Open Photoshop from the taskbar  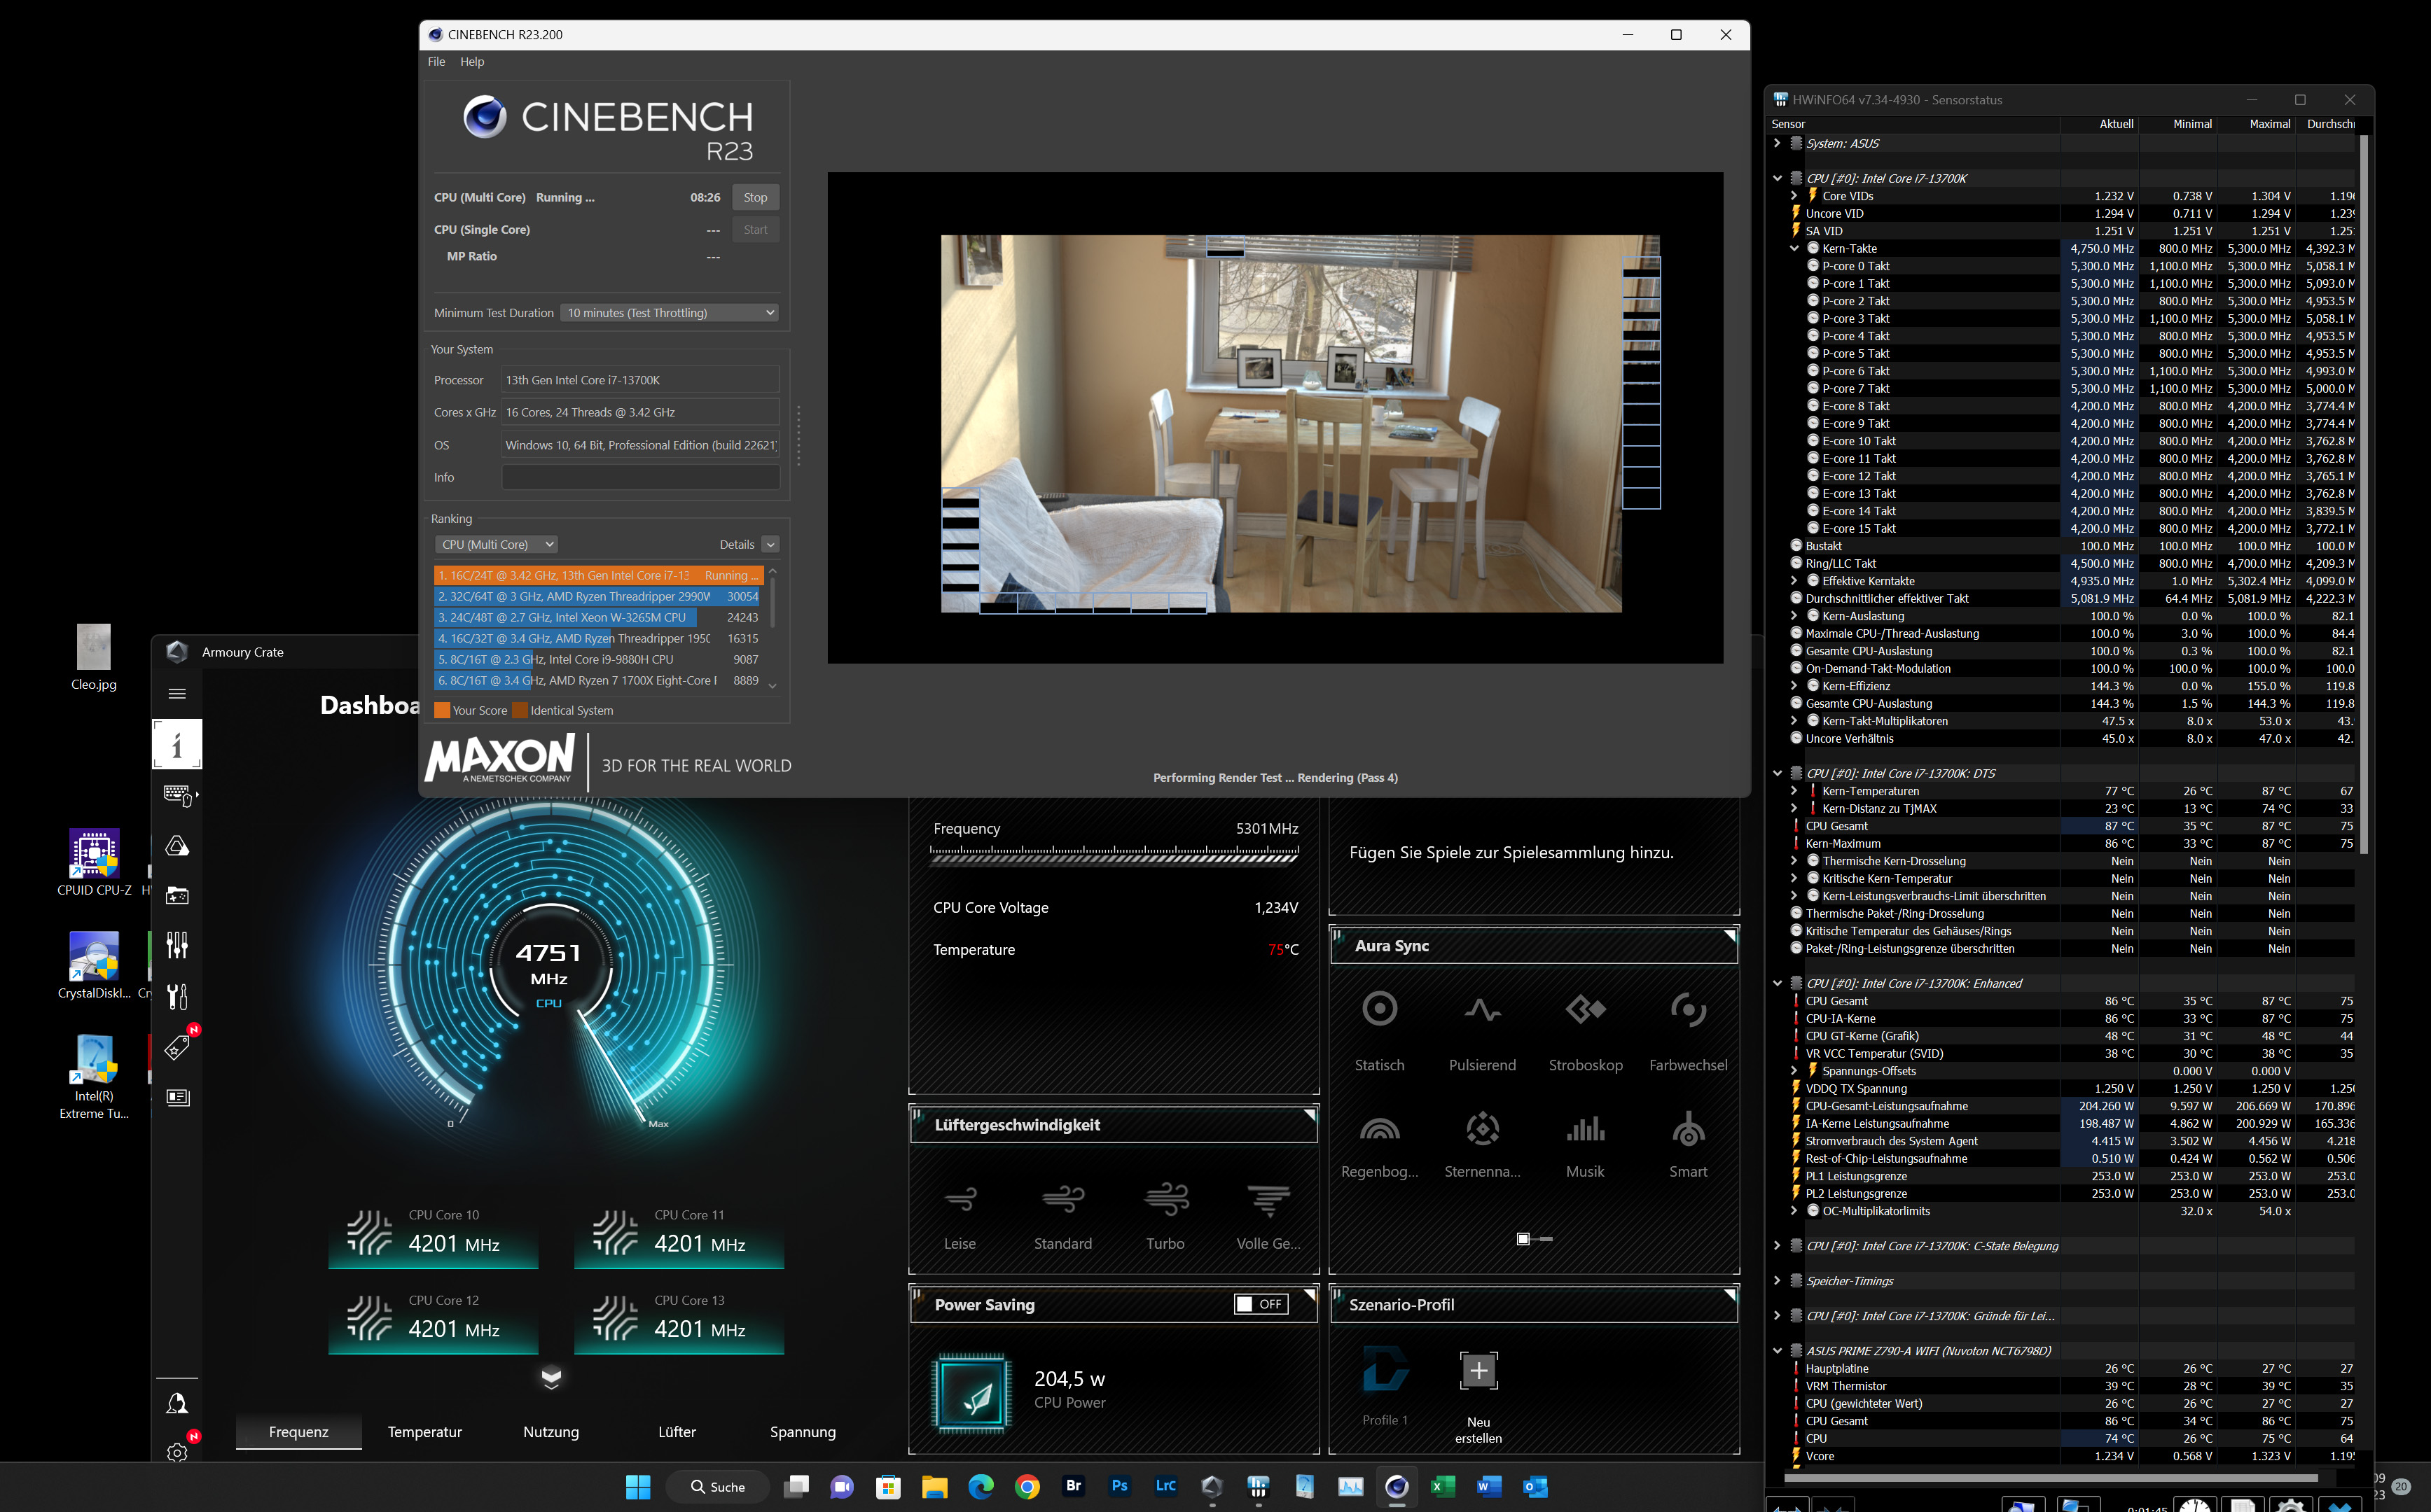click(1119, 1486)
